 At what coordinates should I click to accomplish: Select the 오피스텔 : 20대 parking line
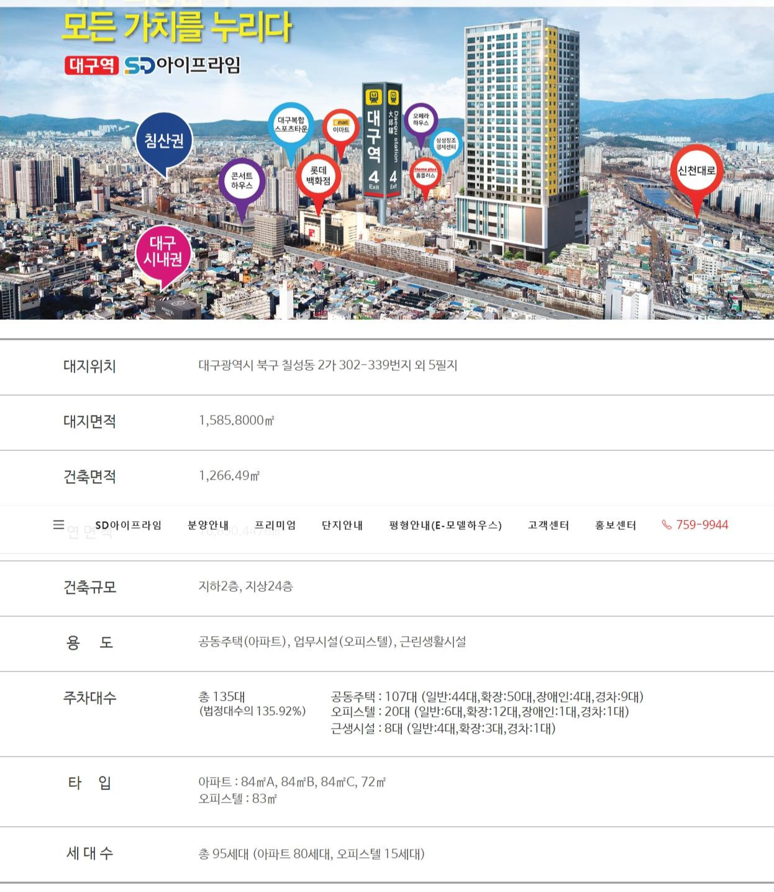480,712
